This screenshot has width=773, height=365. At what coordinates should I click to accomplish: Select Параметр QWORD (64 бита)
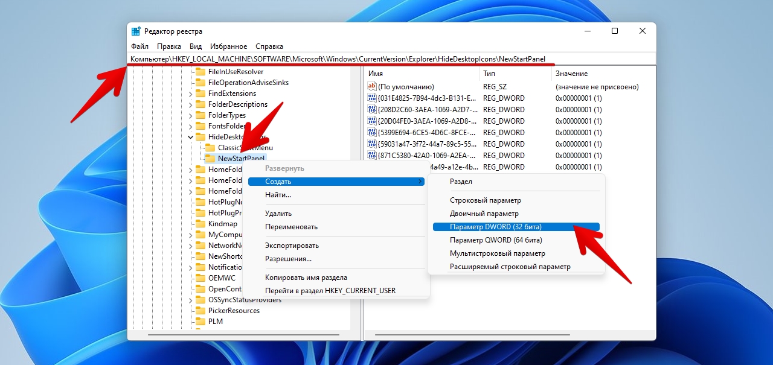tap(516, 240)
